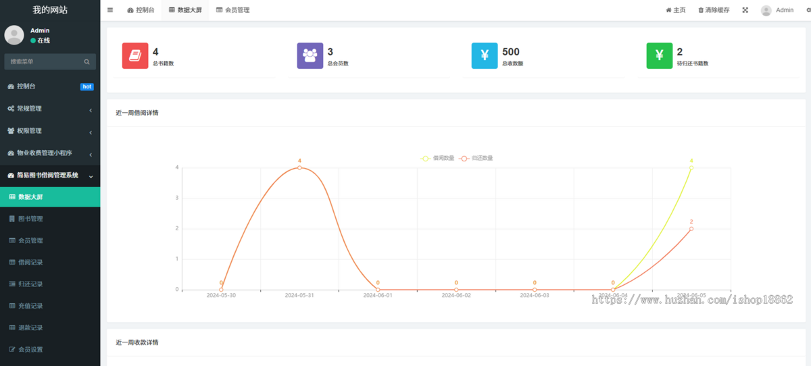Expand the 权限管理 sidebar menu
The width and height of the screenshot is (811, 366).
50,131
